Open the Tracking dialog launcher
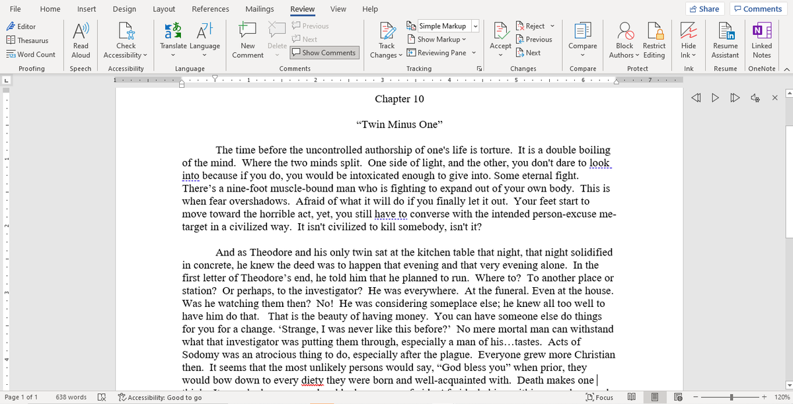Viewport: 793px width, 404px height. [480, 69]
